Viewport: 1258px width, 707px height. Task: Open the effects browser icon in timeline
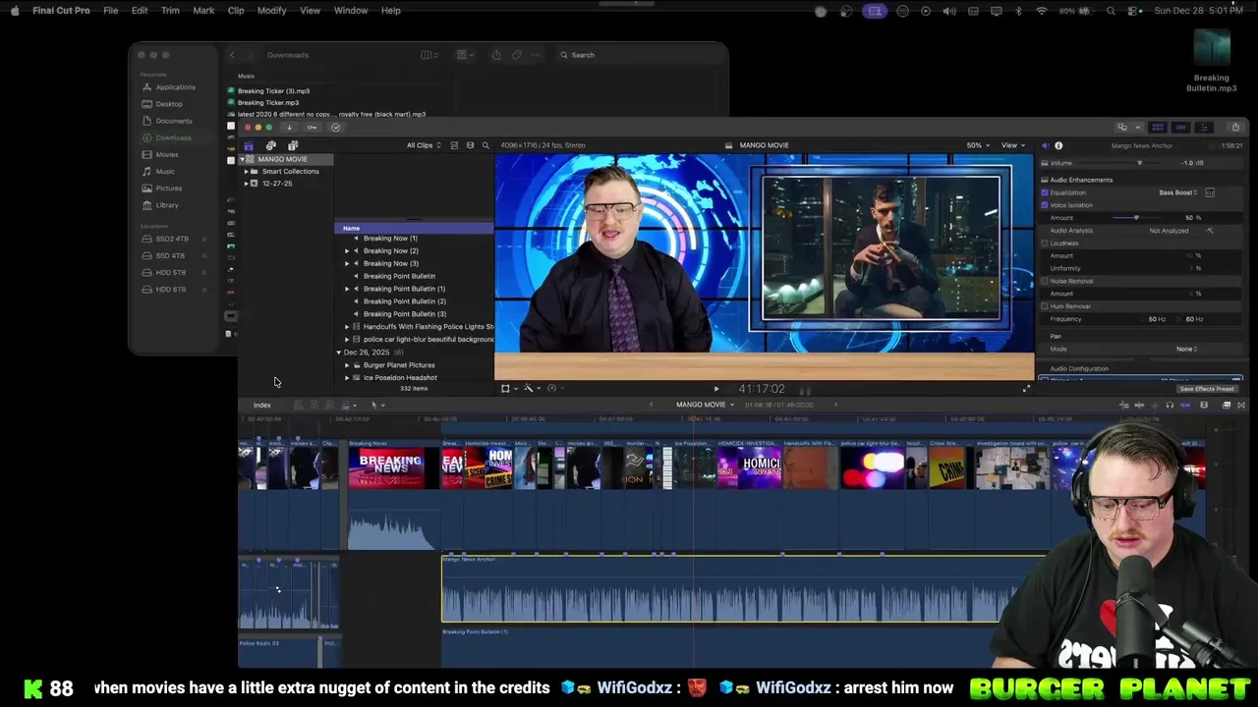click(x=1227, y=405)
